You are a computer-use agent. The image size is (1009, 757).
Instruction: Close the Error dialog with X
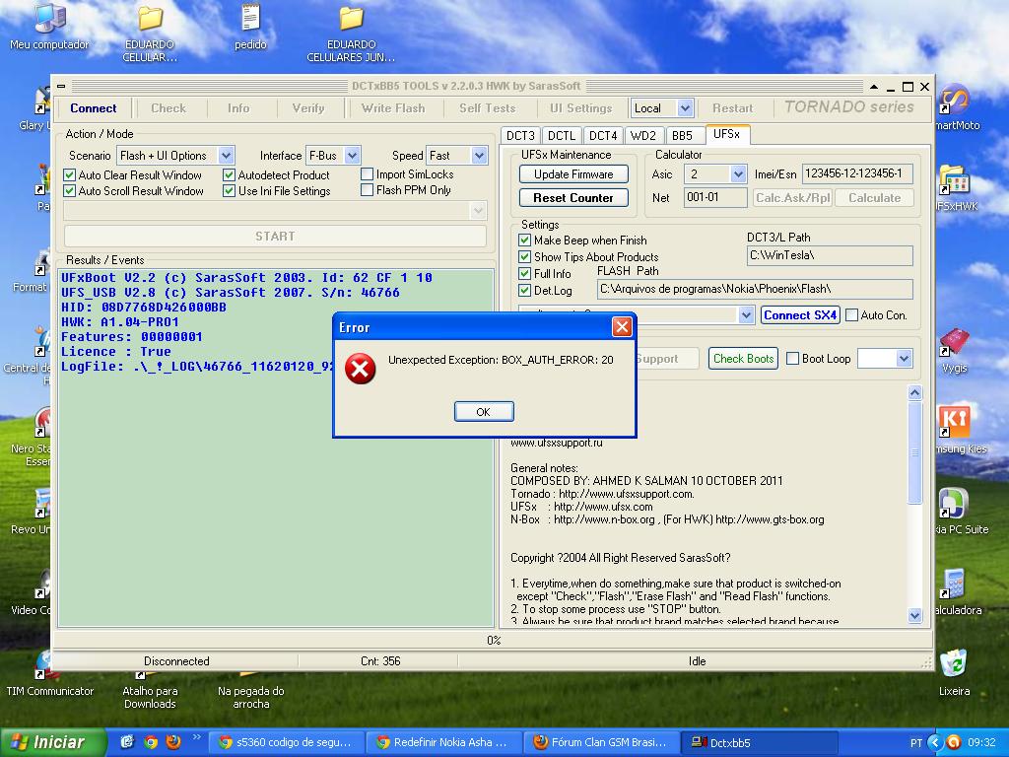pyautogui.click(x=622, y=327)
